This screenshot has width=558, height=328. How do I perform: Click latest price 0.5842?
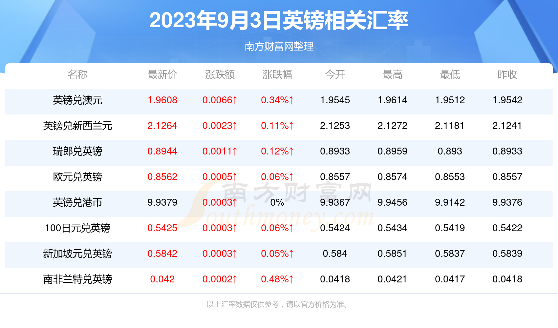click(x=162, y=254)
